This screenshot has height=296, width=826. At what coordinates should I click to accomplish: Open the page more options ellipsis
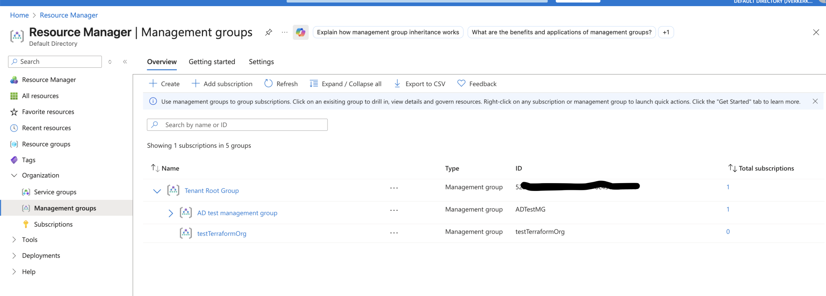click(285, 32)
